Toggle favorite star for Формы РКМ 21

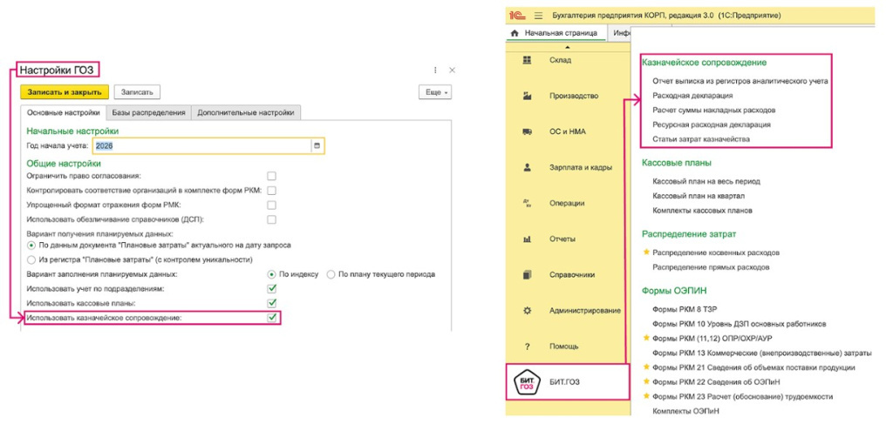(x=646, y=367)
